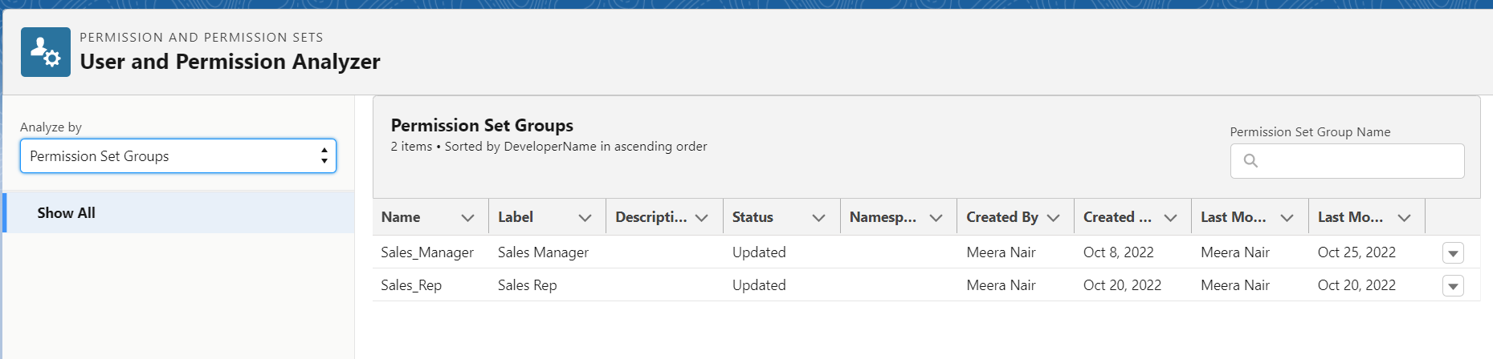Click the Permission Set Groups list heading
This screenshot has width=1493, height=359.
482,126
